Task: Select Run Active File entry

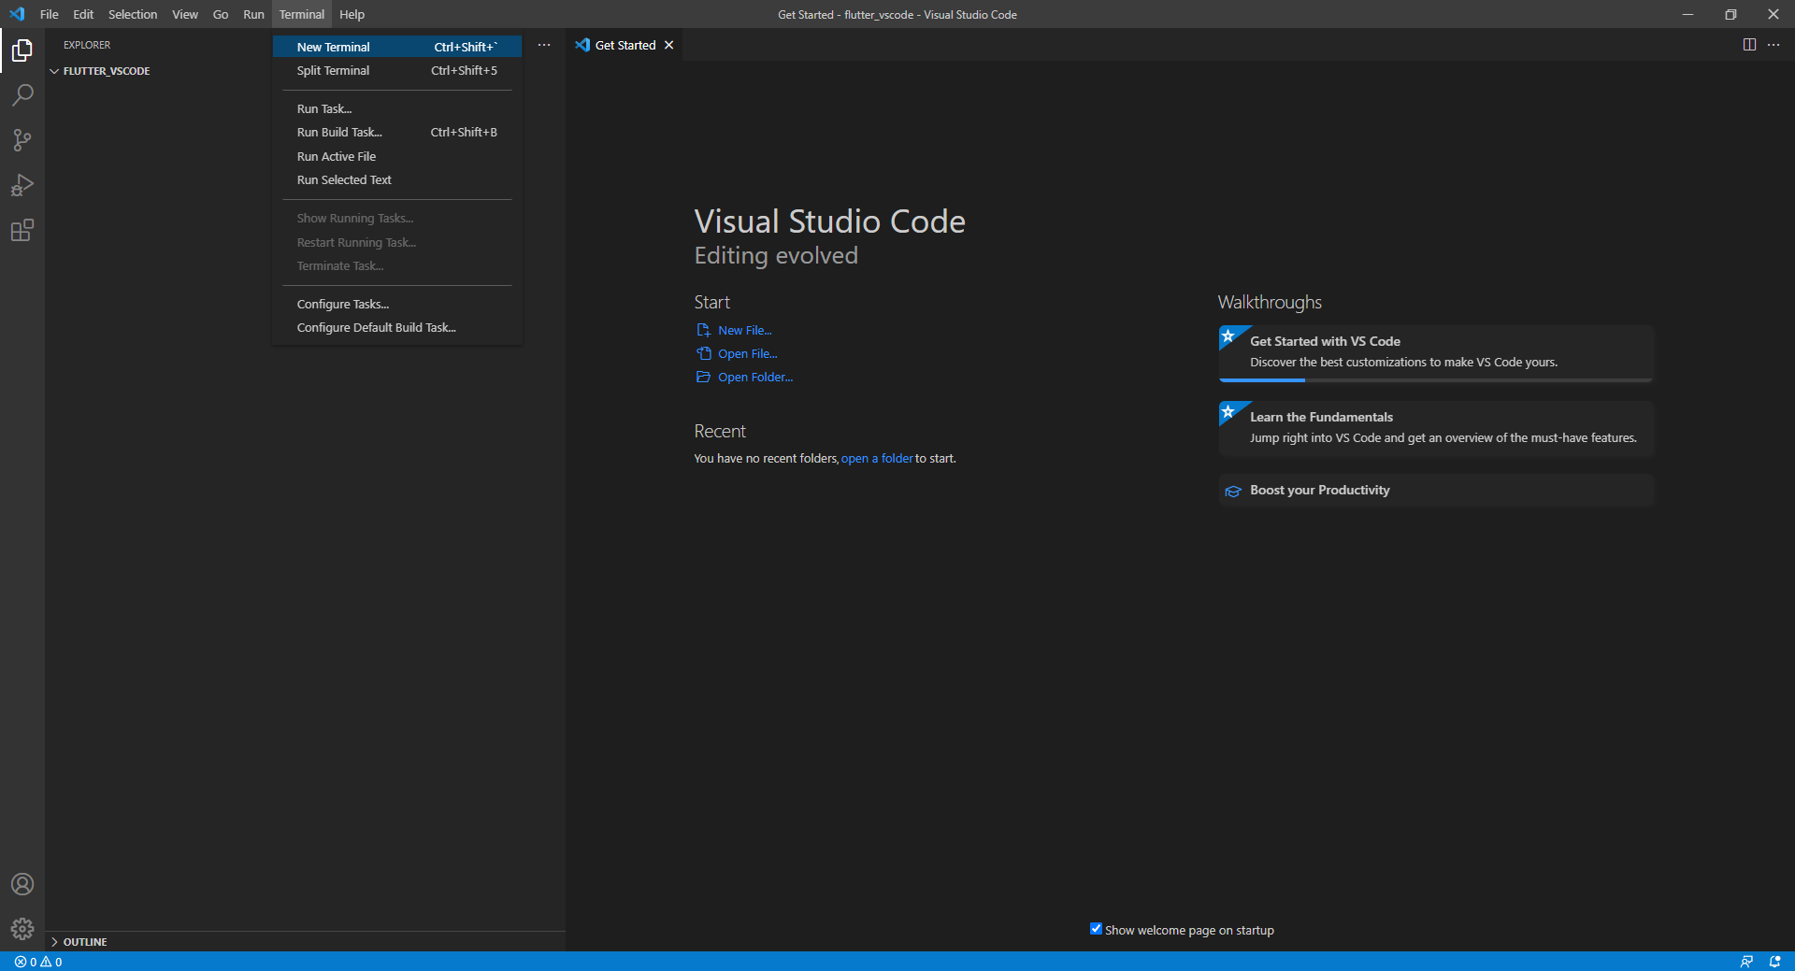Action: [x=397, y=157]
